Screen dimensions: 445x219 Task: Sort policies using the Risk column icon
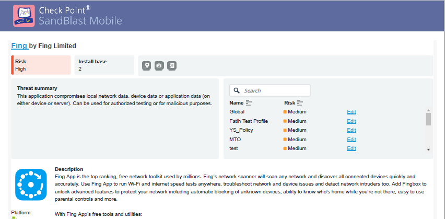[x=300, y=103]
